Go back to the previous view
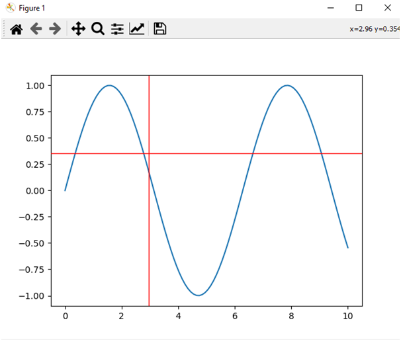The image size is (401, 341). pyautogui.click(x=36, y=28)
